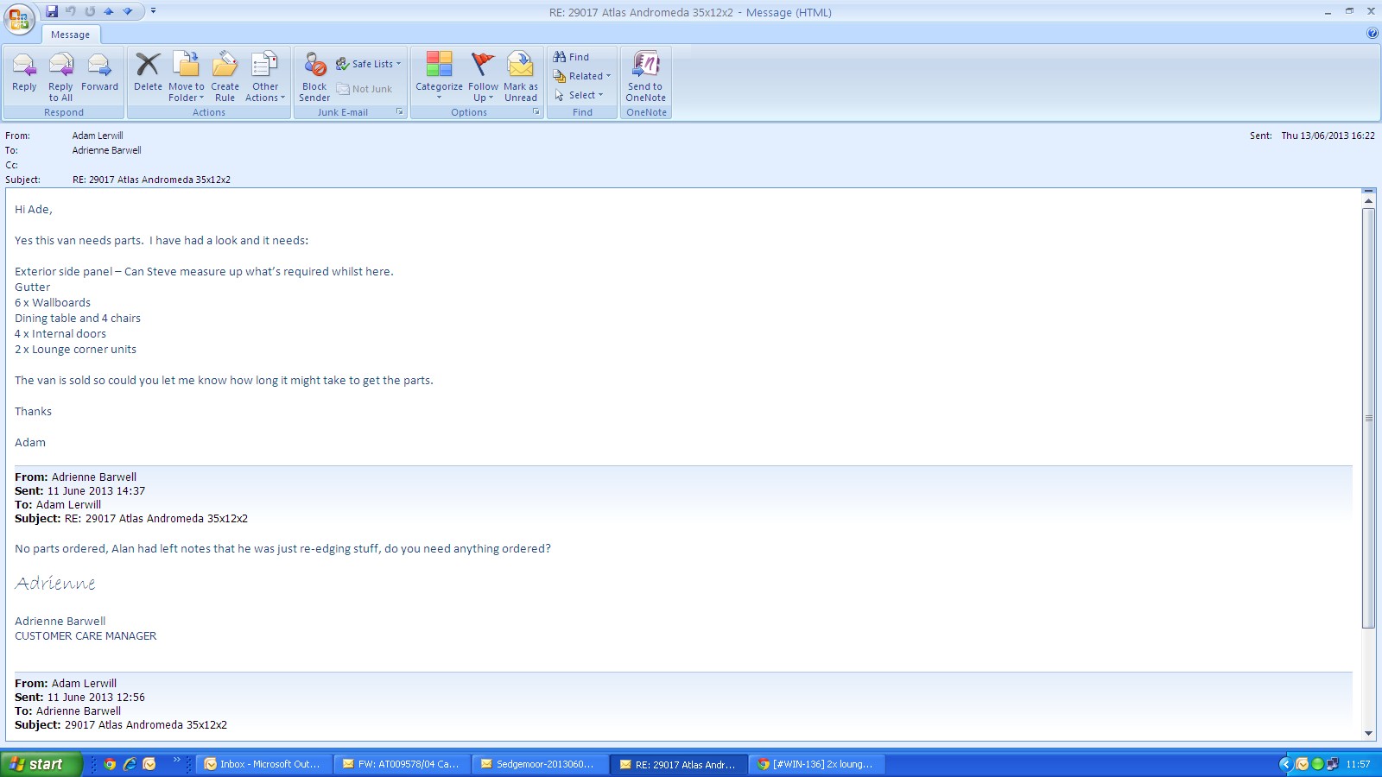Viewport: 1382px width, 777px height.
Task: Expand hidden system tray icons
Action: (1285, 764)
